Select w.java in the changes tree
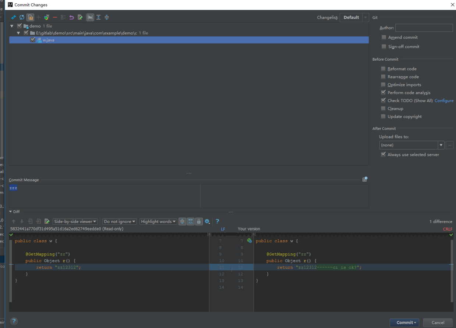 click(x=48, y=40)
